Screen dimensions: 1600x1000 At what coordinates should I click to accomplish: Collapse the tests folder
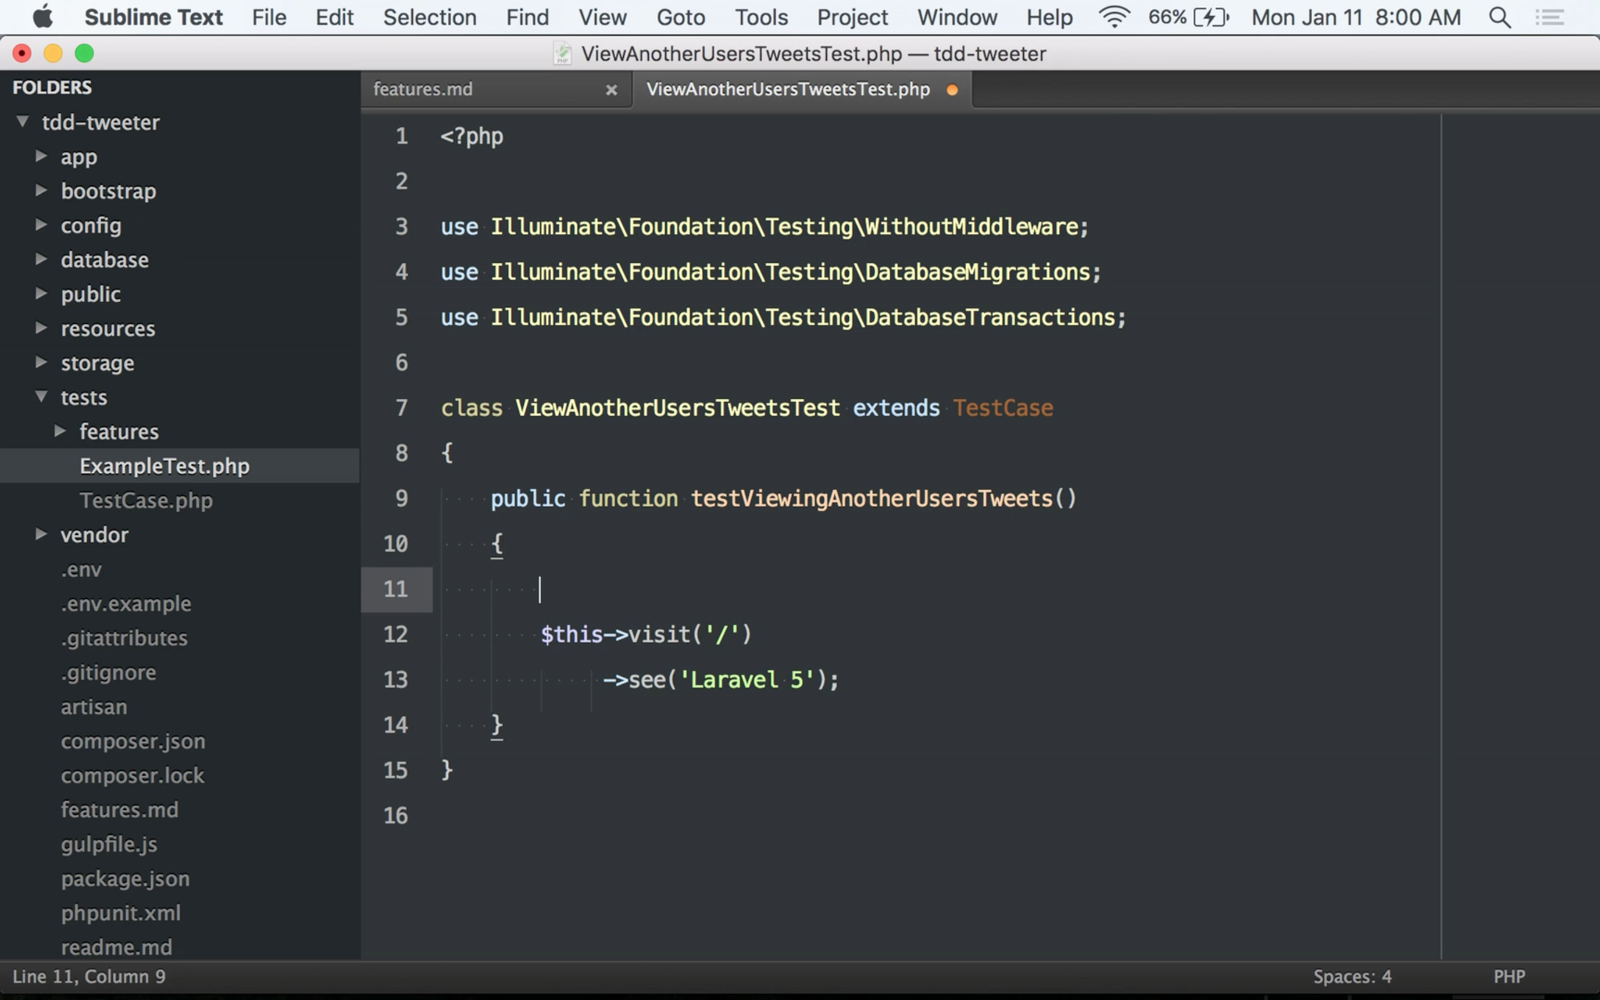click(x=41, y=397)
